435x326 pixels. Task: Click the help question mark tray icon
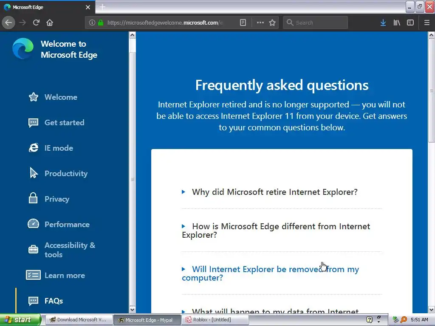pyautogui.click(x=369, y=320)
